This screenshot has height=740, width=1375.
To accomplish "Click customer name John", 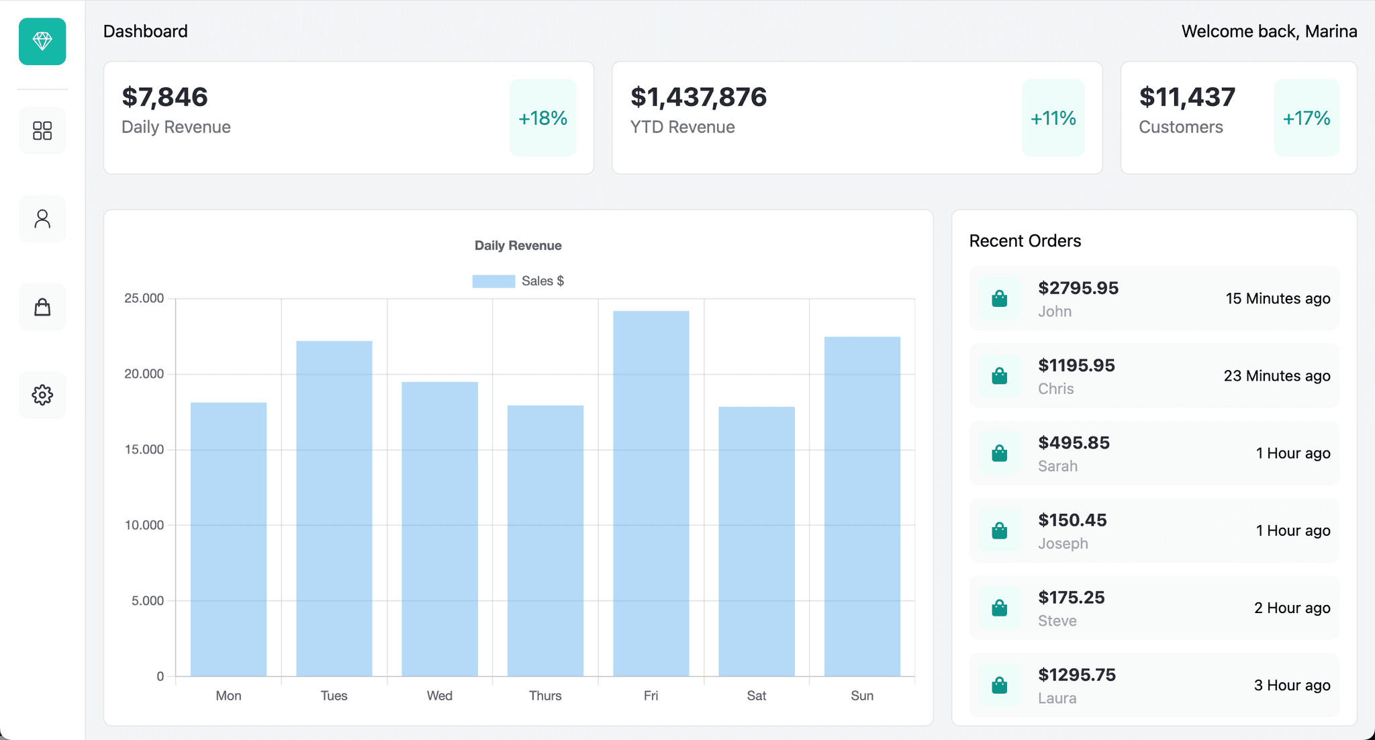I will point(1055,312).
